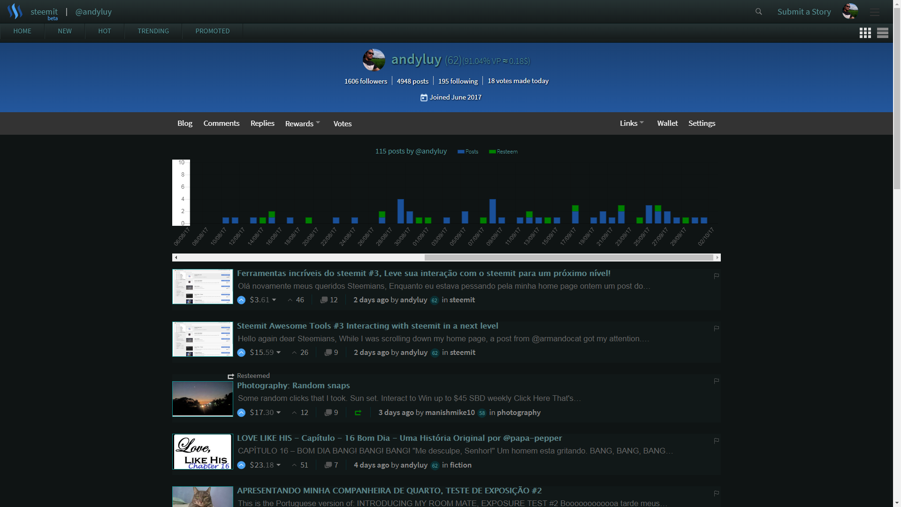Viewport: 901px width, 507px height.
Task: Click the search magnifier icon
Action: (758, 12)
